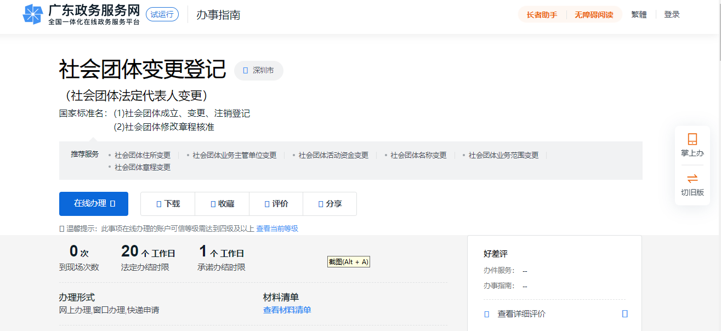Open the 查看材料清单 link
This screenshot has width=721, height=331.
coord(287,310)
